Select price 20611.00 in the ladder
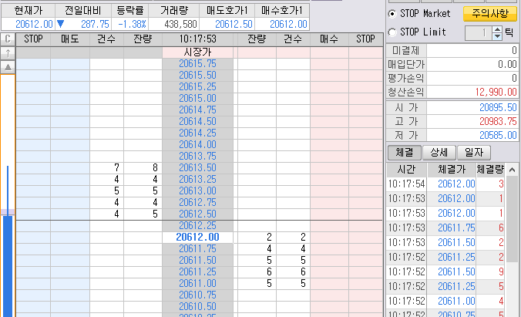This screenshot has height=317, width=521. (x=198, y=283)
